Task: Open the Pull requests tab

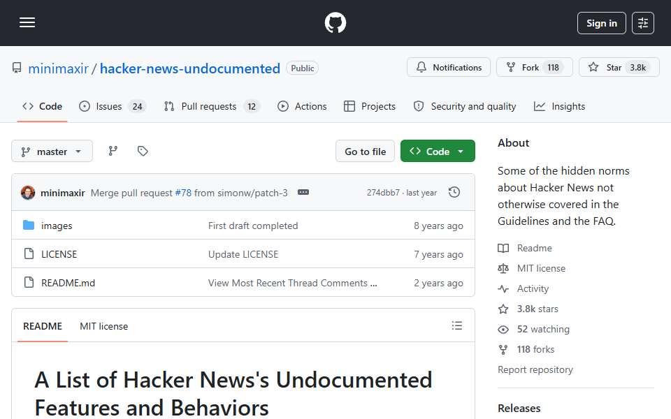Action: 212,106
